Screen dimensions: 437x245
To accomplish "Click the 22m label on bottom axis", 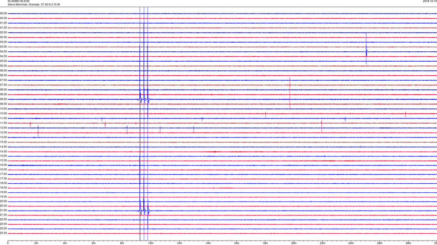I will click(x=322, y=243).
